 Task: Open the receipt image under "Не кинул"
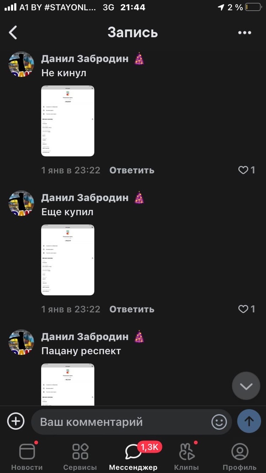(x=67, y=121)
